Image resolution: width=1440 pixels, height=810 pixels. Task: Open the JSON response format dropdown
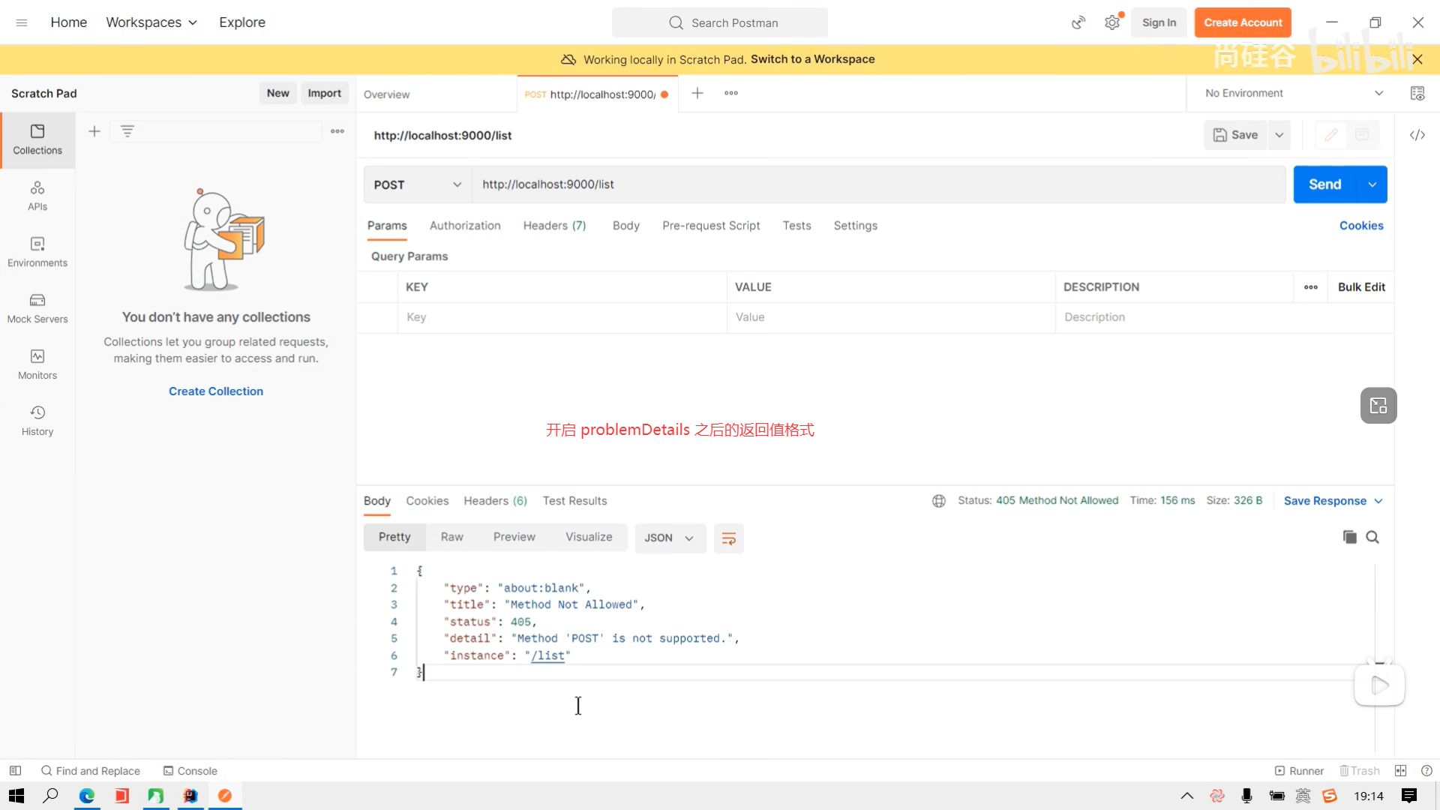click(x=669, y=538)
